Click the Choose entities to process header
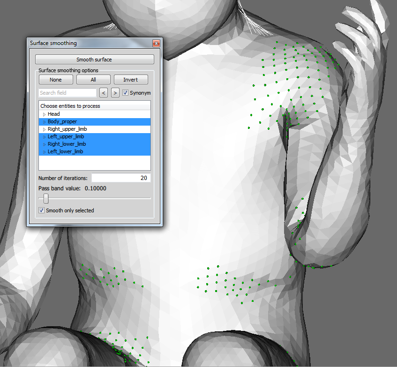The width and height of the screenshot is (397, 367). coord(95,106)
